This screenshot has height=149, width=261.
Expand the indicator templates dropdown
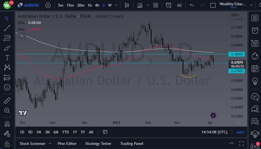pos(148,5)
